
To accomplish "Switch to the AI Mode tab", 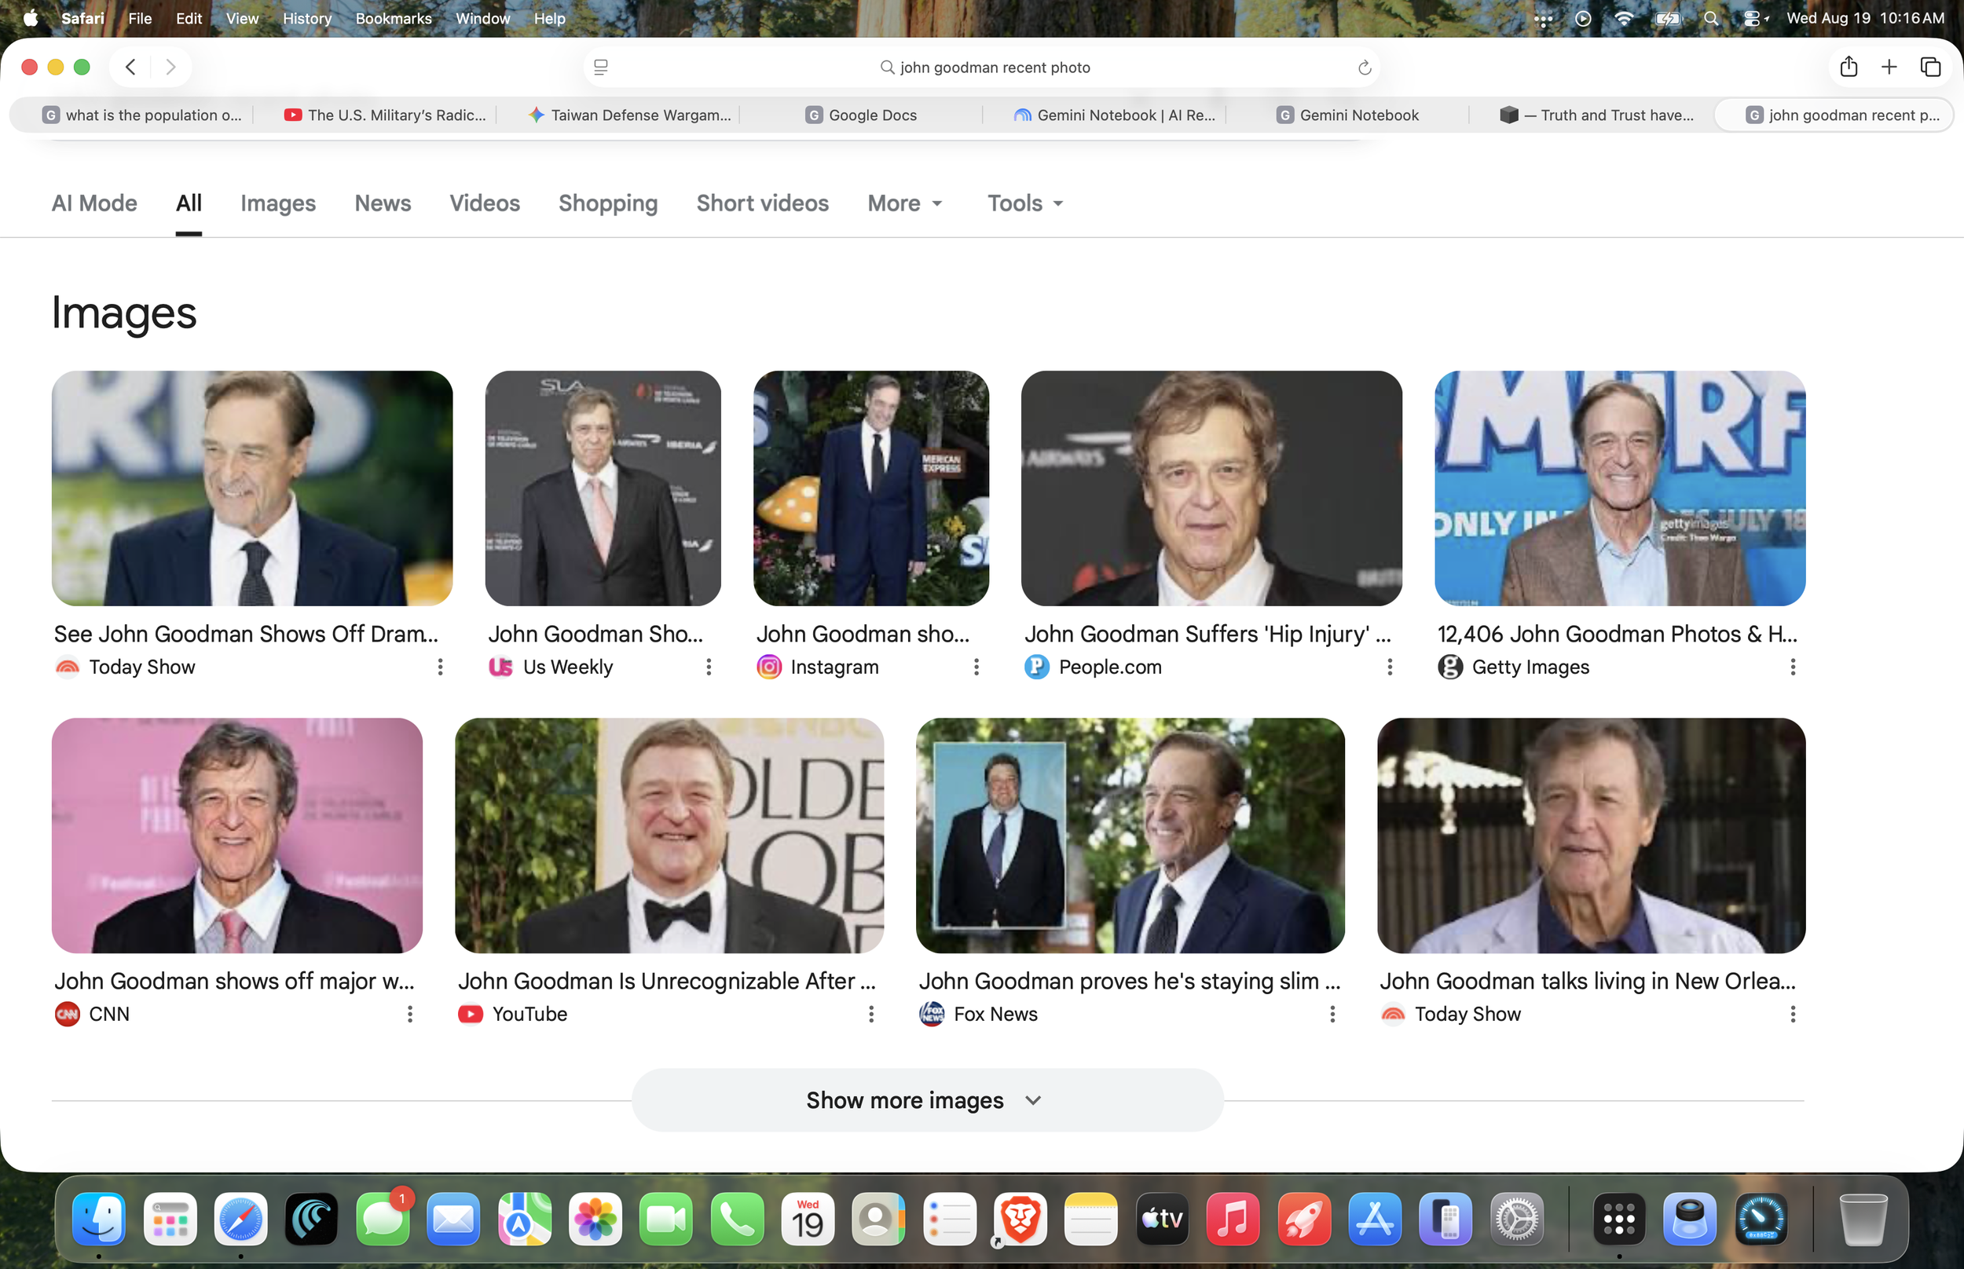I will coord(94,203).
